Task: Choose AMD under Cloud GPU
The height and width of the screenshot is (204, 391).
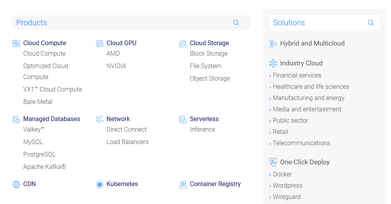Action: (x=113, y=54)
